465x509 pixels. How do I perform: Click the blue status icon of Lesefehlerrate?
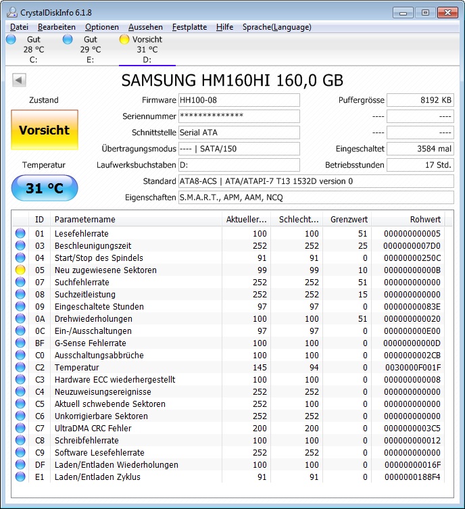coord(20,233)
